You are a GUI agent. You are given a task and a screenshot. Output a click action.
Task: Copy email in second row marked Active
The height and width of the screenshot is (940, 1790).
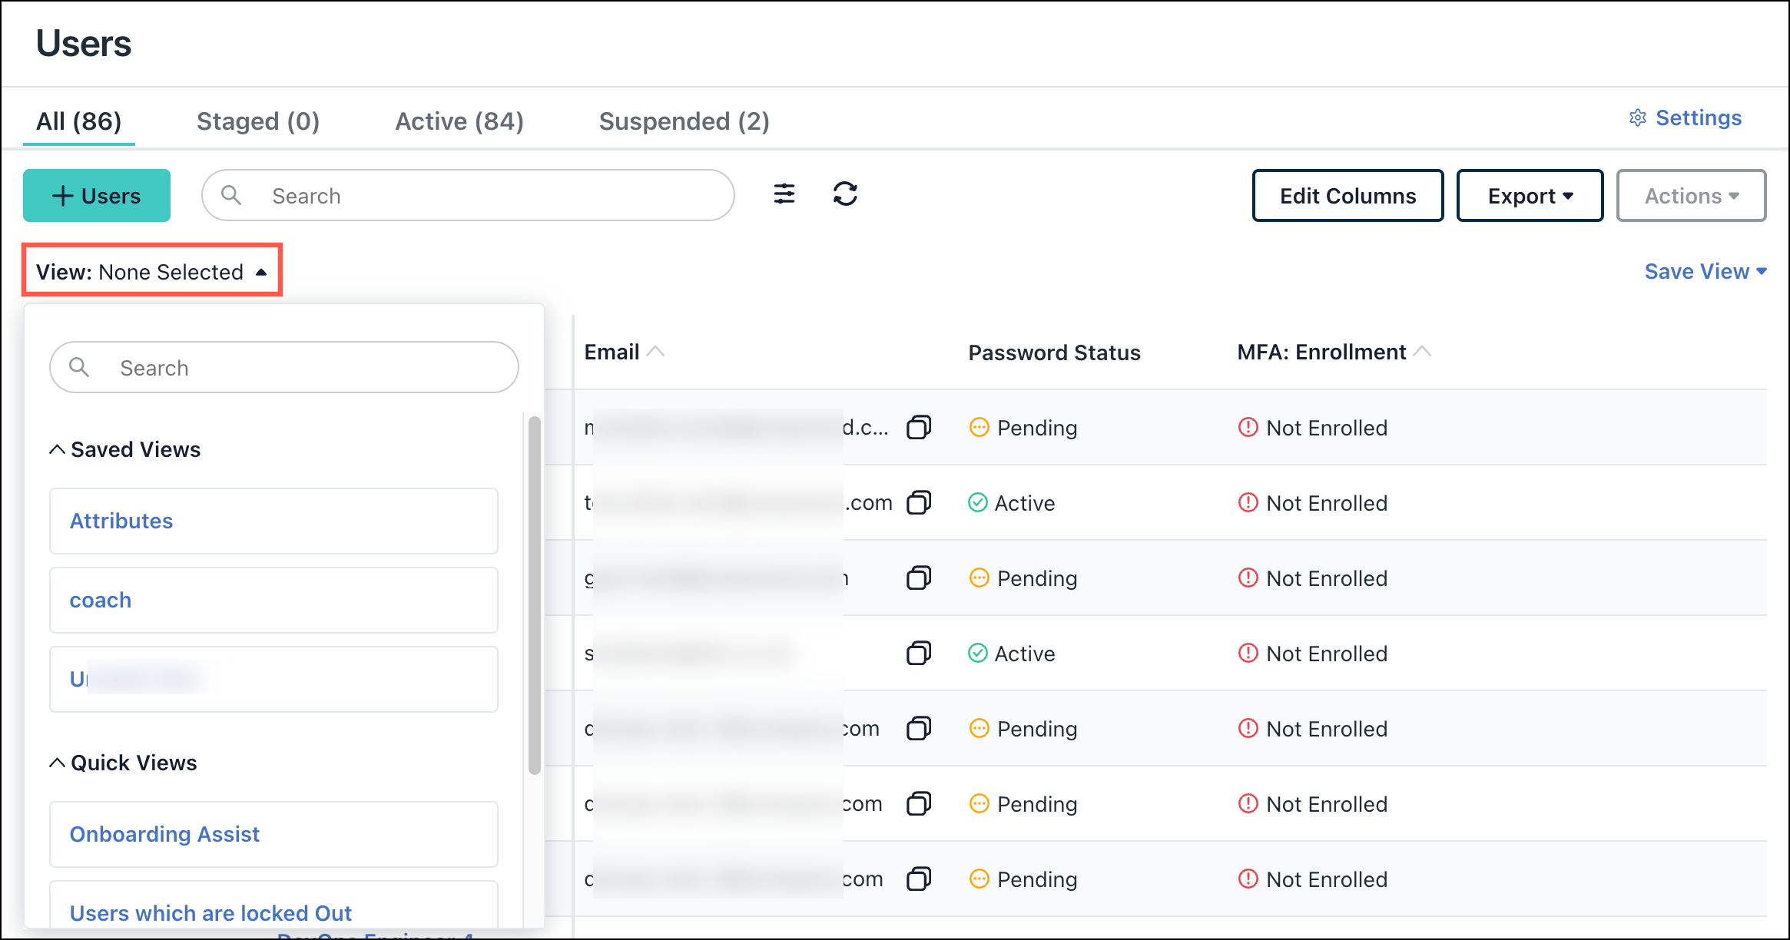pos(918,502)
